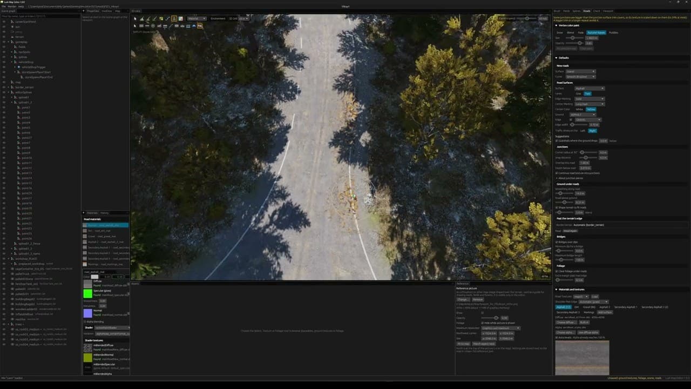The height and width of the screenshot is (389, 691).
Task: Set Traffic drives on the Left
Action: (x=582, y=130)
